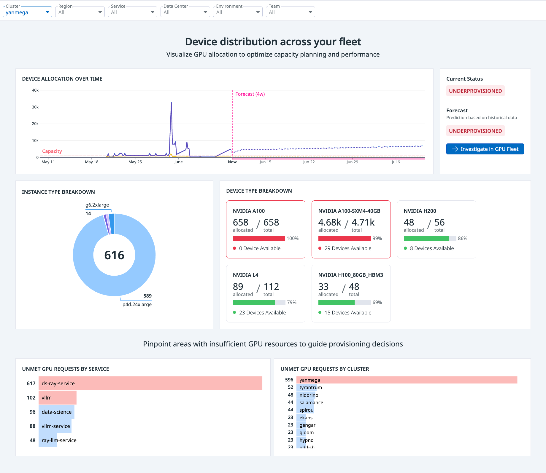Screen dimensions: 546x473
Task: Click the green availability dot on NVIDIA L4 card
Action: pos(234,312)
